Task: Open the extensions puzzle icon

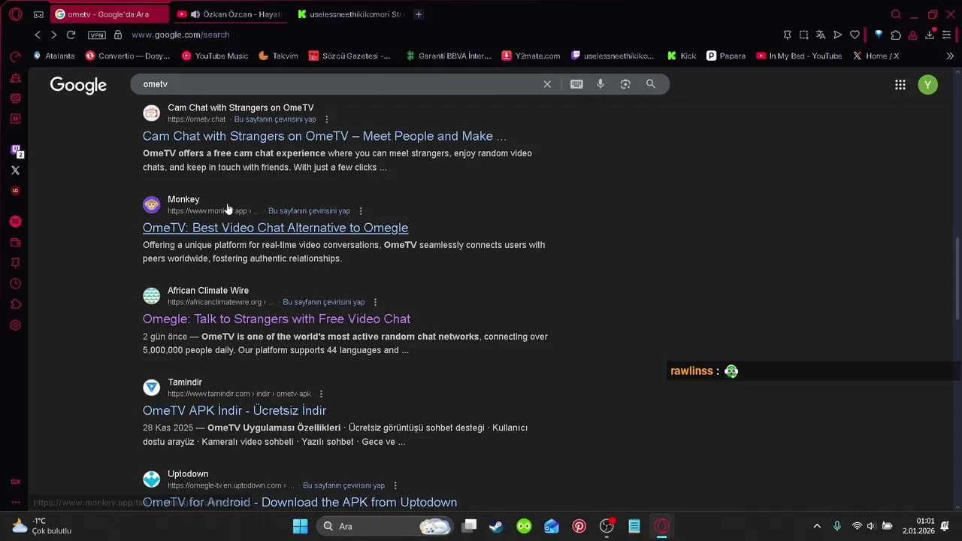Action: [x=896, y=35]
